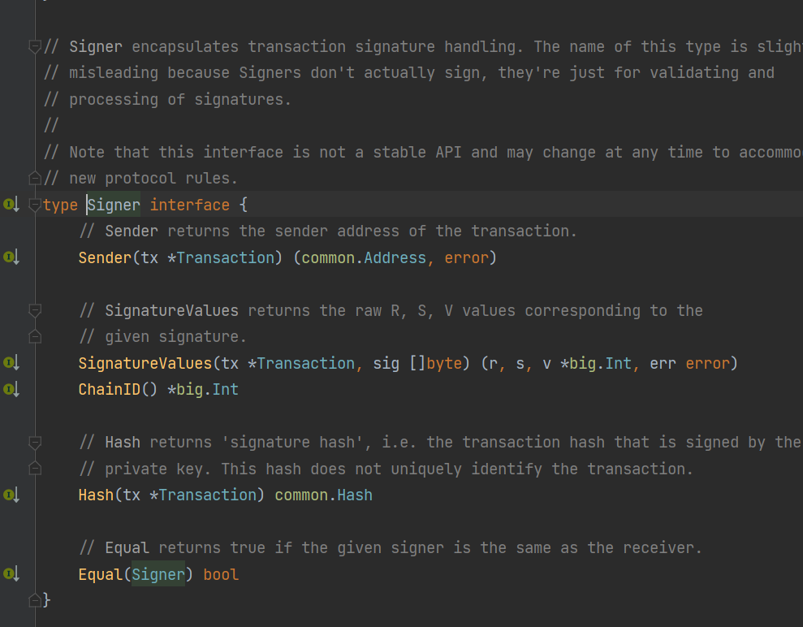Screen dimensions: 803x627
Task: Click the gutter marker beside ChainID method
Action: point(10,389)
